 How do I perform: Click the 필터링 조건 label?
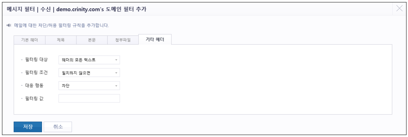coord(36,73)
